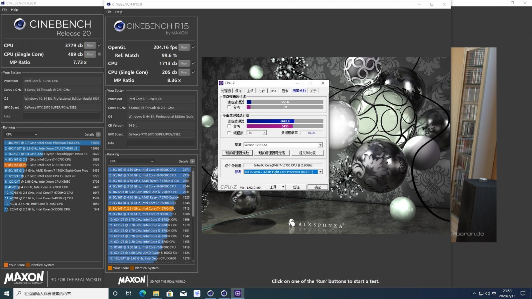Switch to SPD tab in CPU-Z

pyautogui.click(x=273, y=91)
